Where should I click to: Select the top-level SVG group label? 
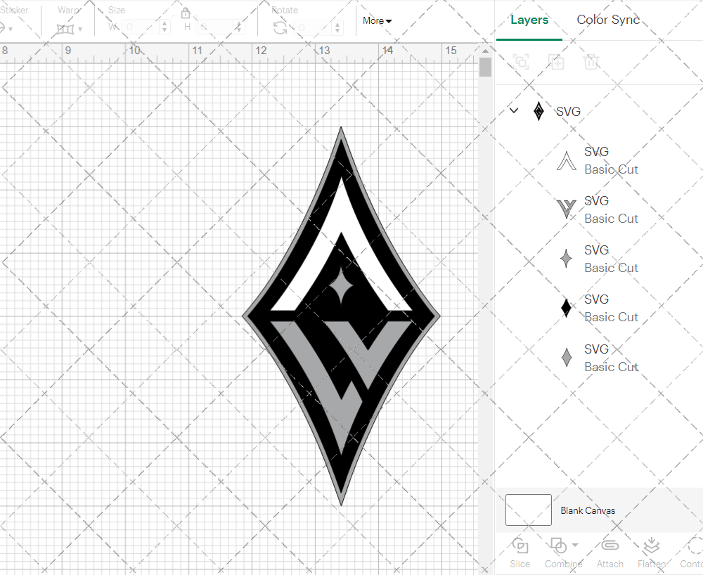(568, 112)
